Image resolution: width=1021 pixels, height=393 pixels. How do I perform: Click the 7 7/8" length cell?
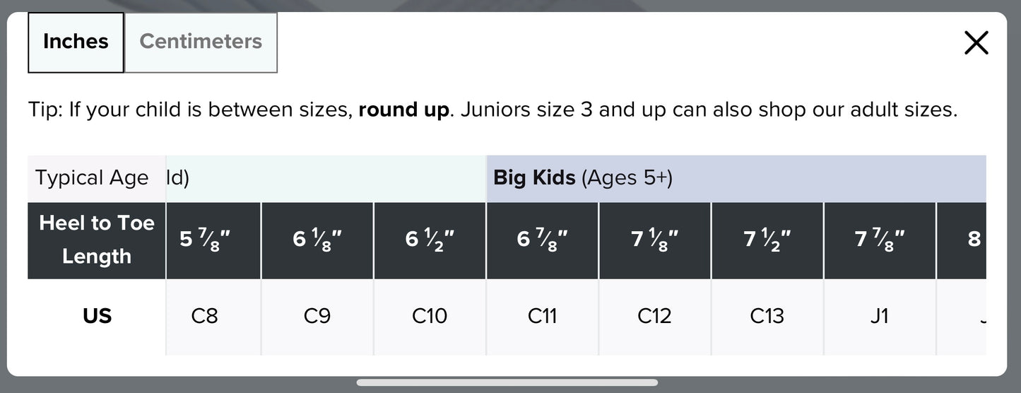[x=879, y=240]
